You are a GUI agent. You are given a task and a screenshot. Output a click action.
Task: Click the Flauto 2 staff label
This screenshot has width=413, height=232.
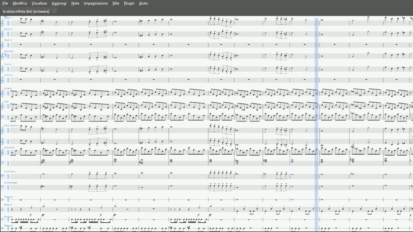tap(8, 29)
